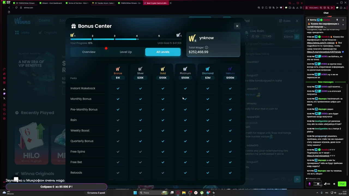Click the taskbar volume icon
349x196 pixels.
click(x=335, y=193)
